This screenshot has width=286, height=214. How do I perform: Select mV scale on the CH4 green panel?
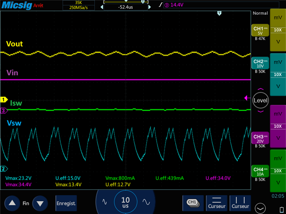(278, 159)
